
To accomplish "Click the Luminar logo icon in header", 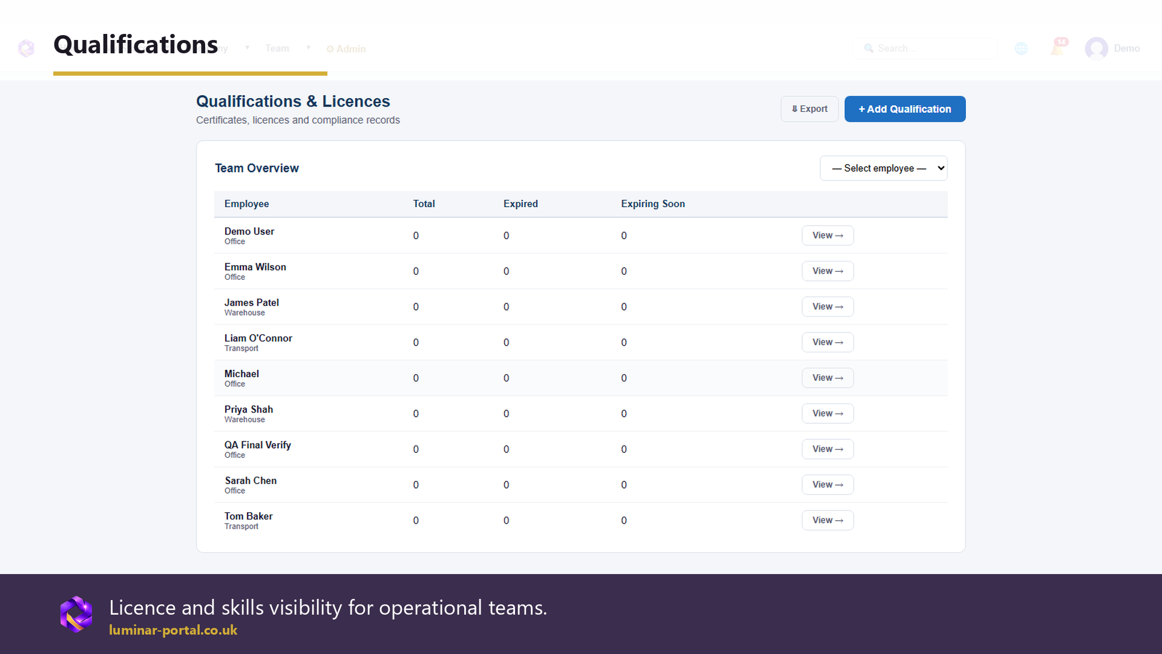I will click(x=26, y=48).
